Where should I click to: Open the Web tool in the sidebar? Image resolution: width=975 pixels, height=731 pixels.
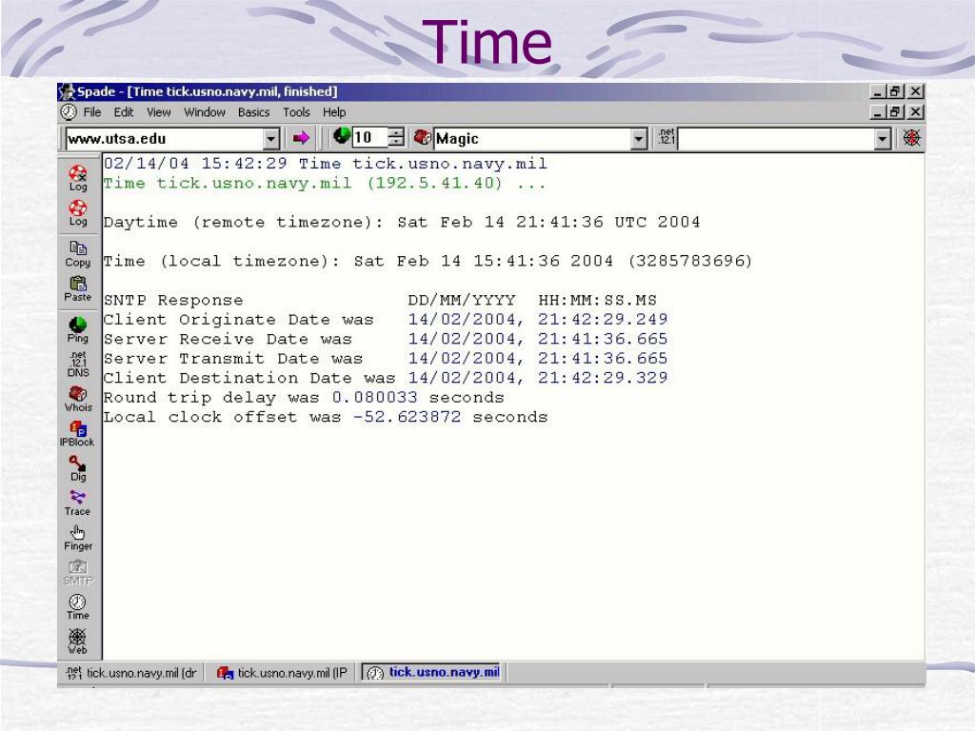tap(78, 642)
